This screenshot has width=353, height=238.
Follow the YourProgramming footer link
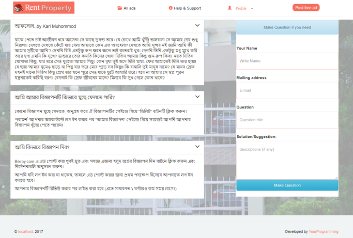[x=324, y=232]
